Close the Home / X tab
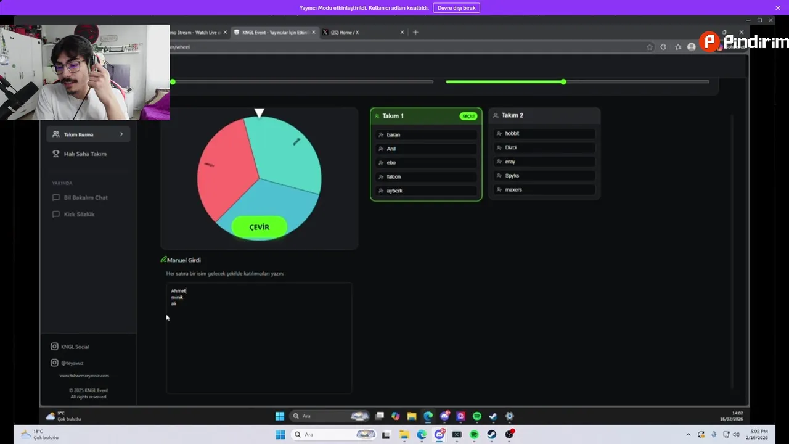This screenshot has width=789, height=444. pyautogui.click(x=403, y=32)
